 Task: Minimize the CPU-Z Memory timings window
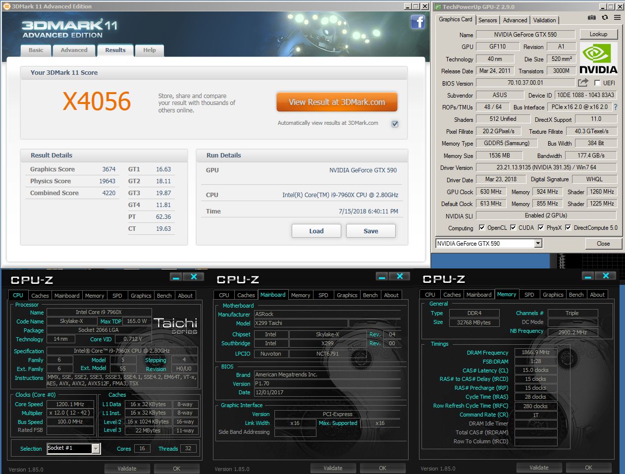click(x=587, y=276)
